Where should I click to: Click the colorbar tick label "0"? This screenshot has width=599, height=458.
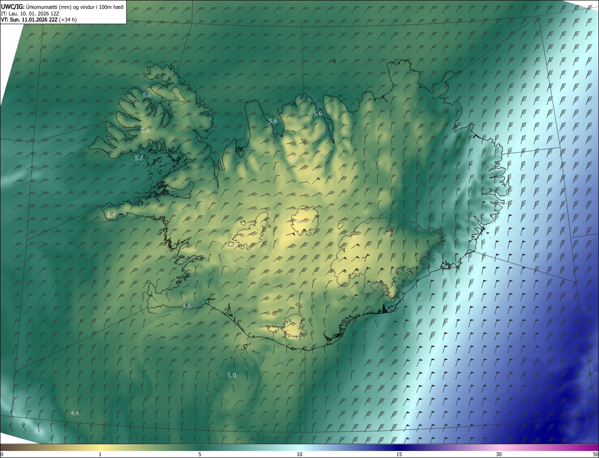point(2,454)
